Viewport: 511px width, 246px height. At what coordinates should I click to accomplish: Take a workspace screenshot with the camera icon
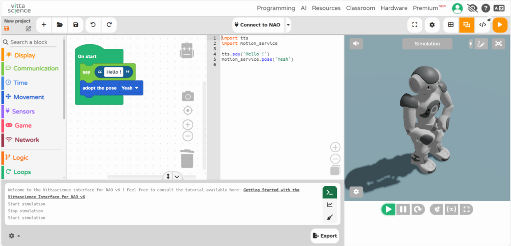[x=188, y=96]
